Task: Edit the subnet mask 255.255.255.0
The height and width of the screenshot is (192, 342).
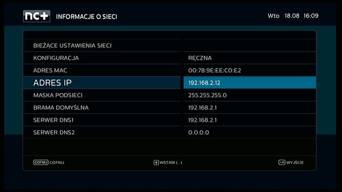Action: tap(207, 95)
